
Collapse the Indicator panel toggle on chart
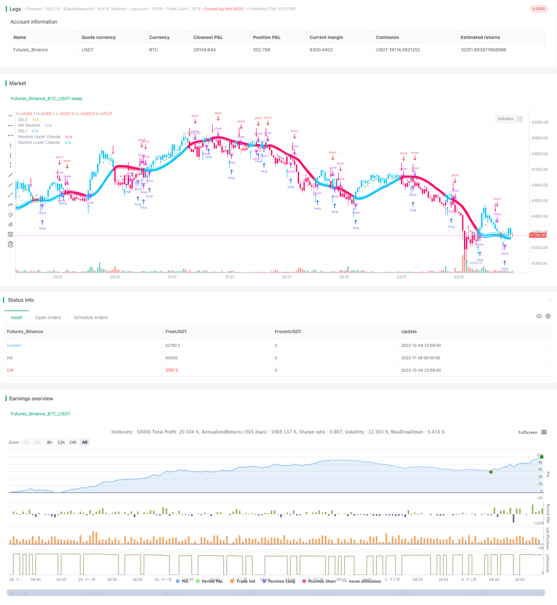point(520,119)
